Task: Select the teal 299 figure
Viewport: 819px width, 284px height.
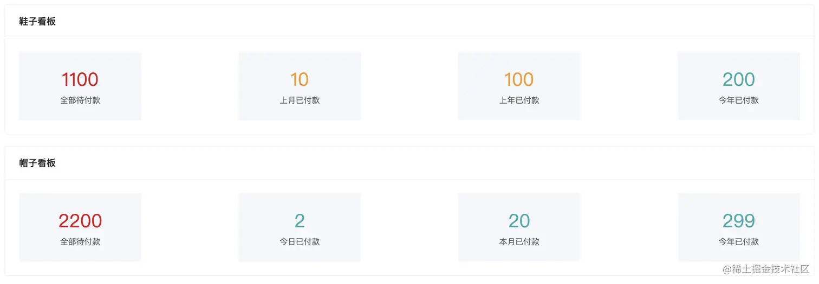Action: coord(739,221)
